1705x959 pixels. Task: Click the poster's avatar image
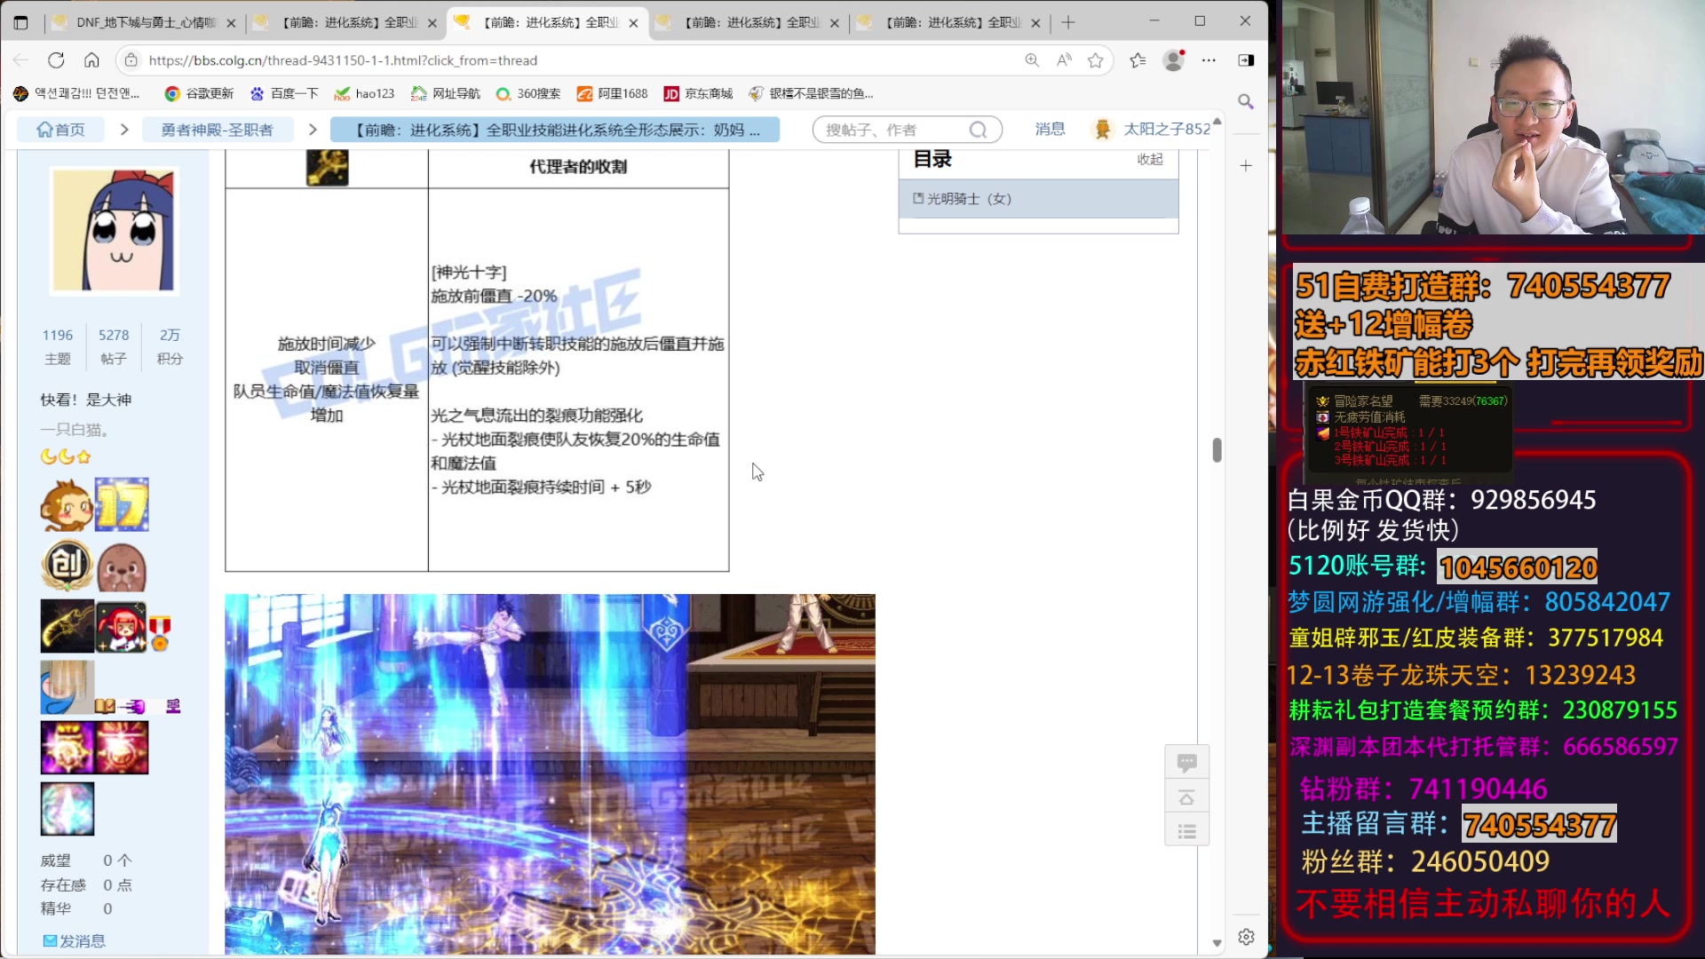click(x=114, y=230)
